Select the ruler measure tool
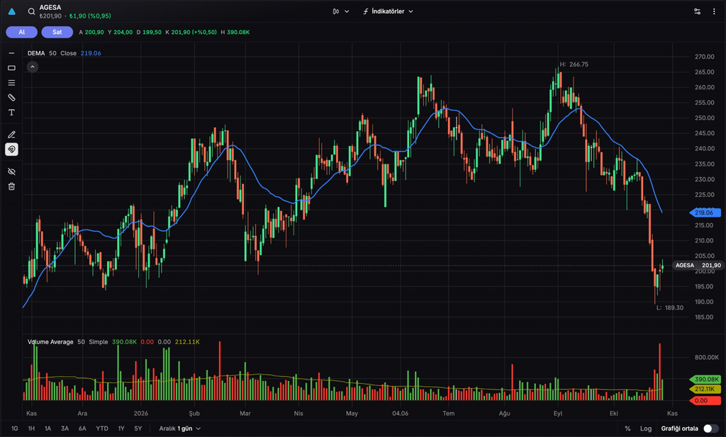The width and height of the screenshot is (726, 437). [x=11, y=98]
